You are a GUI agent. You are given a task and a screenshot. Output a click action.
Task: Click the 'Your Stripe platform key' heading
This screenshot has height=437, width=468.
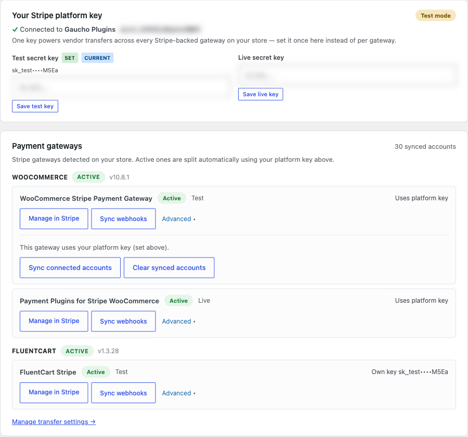coord(57,15)
